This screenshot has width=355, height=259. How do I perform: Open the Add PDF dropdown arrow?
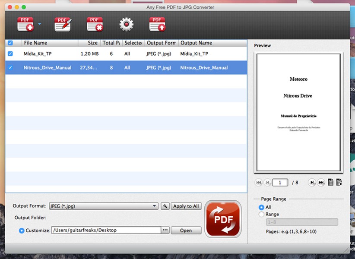[39, 24]
